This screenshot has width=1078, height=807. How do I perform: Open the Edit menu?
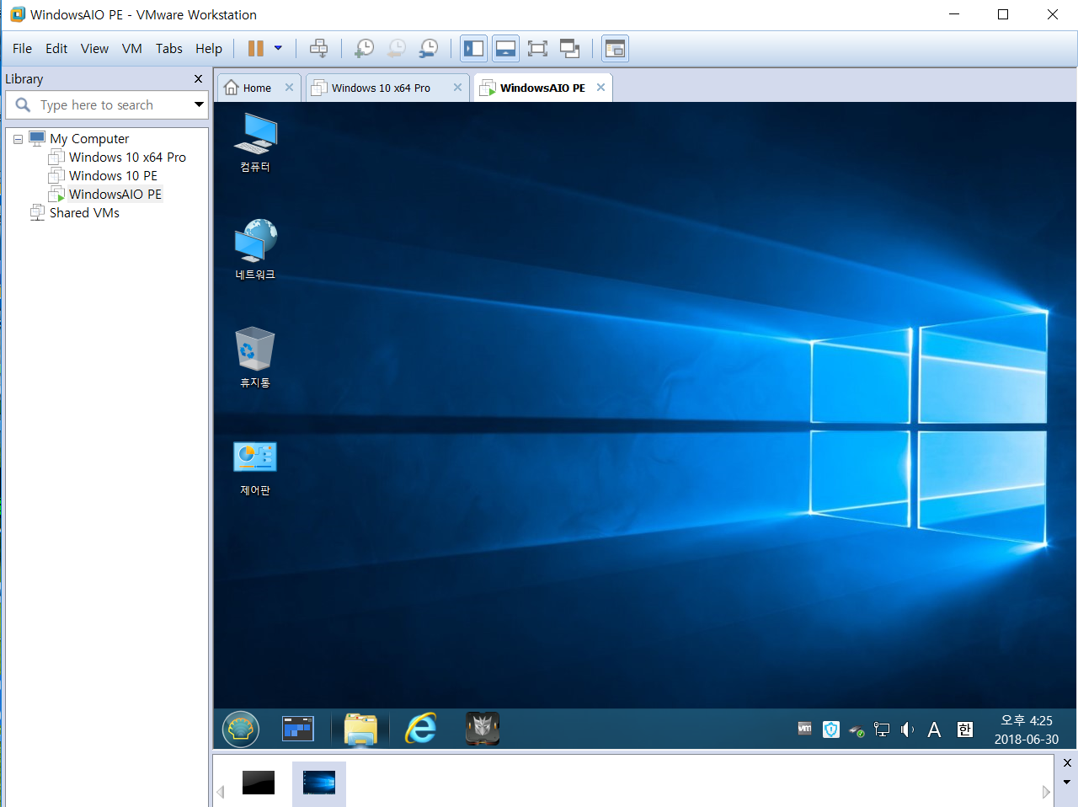point(56,49)
